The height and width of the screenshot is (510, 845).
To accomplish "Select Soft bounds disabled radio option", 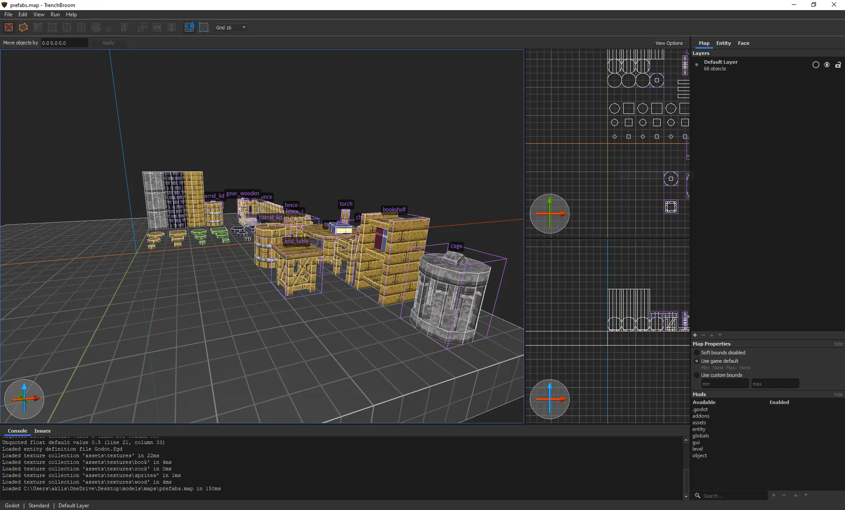I will click(697, 353).
